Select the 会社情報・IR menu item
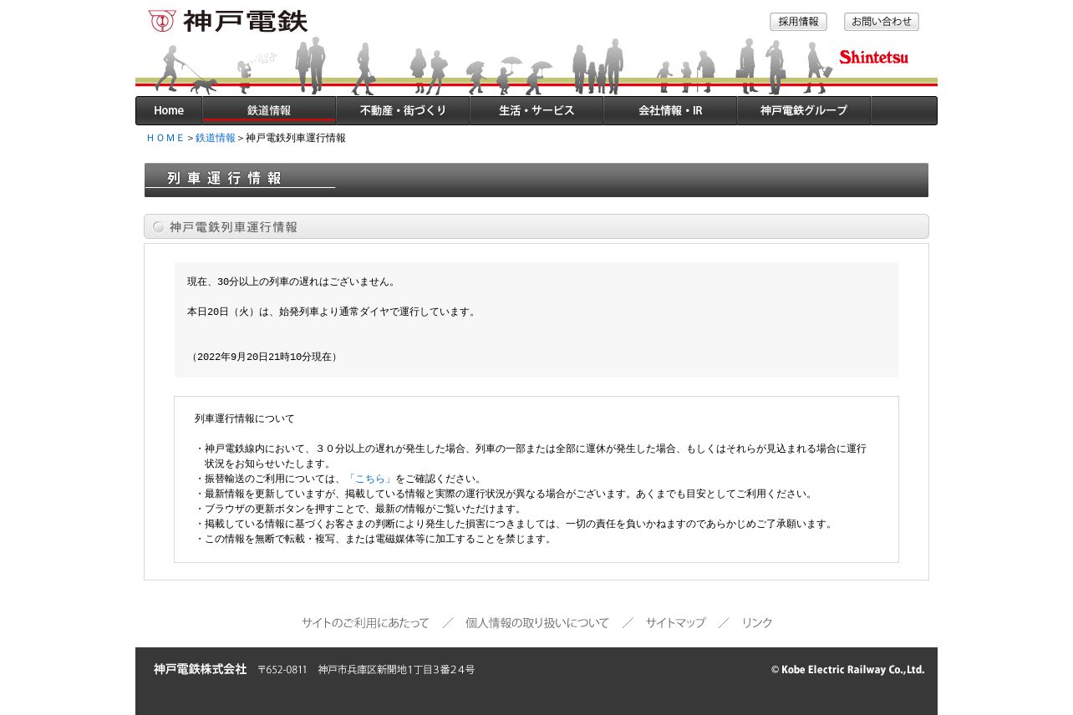 point(670,110)
